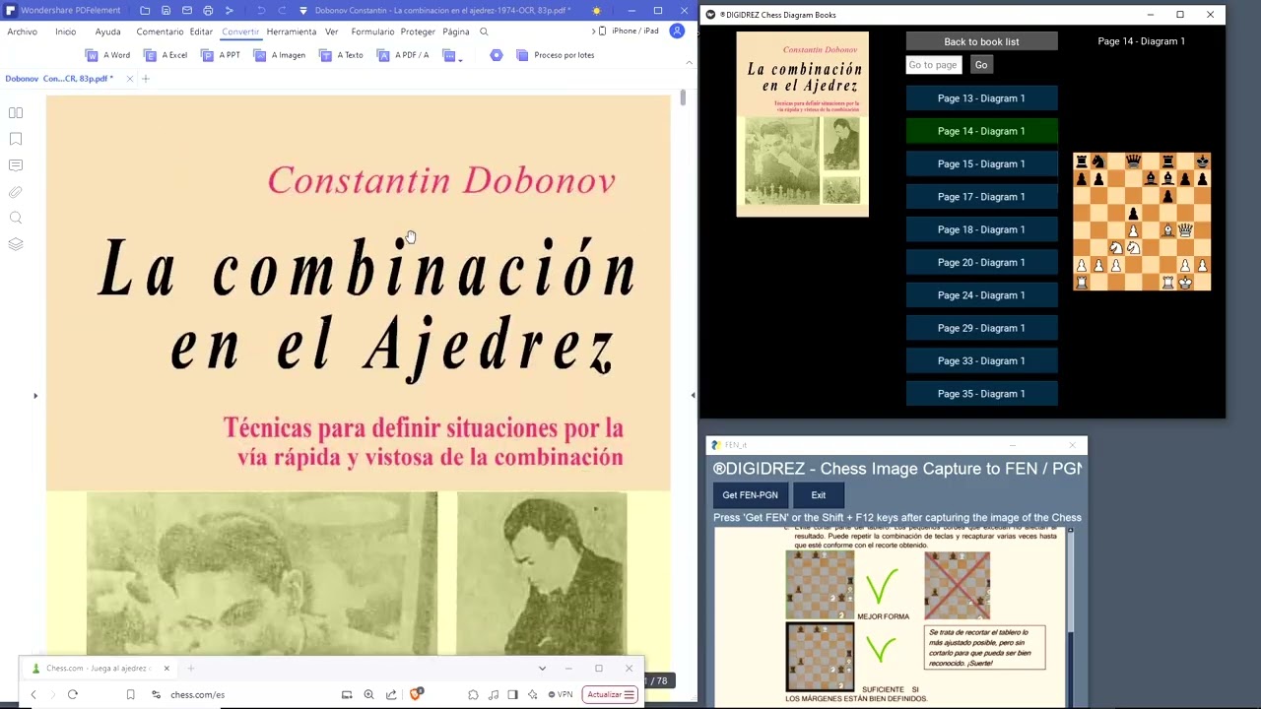Reload the Chess.com browser page
The image size is (1261, 709).
[73, 694]
